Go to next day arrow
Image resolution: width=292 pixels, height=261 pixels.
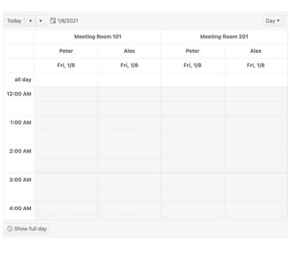41,21
